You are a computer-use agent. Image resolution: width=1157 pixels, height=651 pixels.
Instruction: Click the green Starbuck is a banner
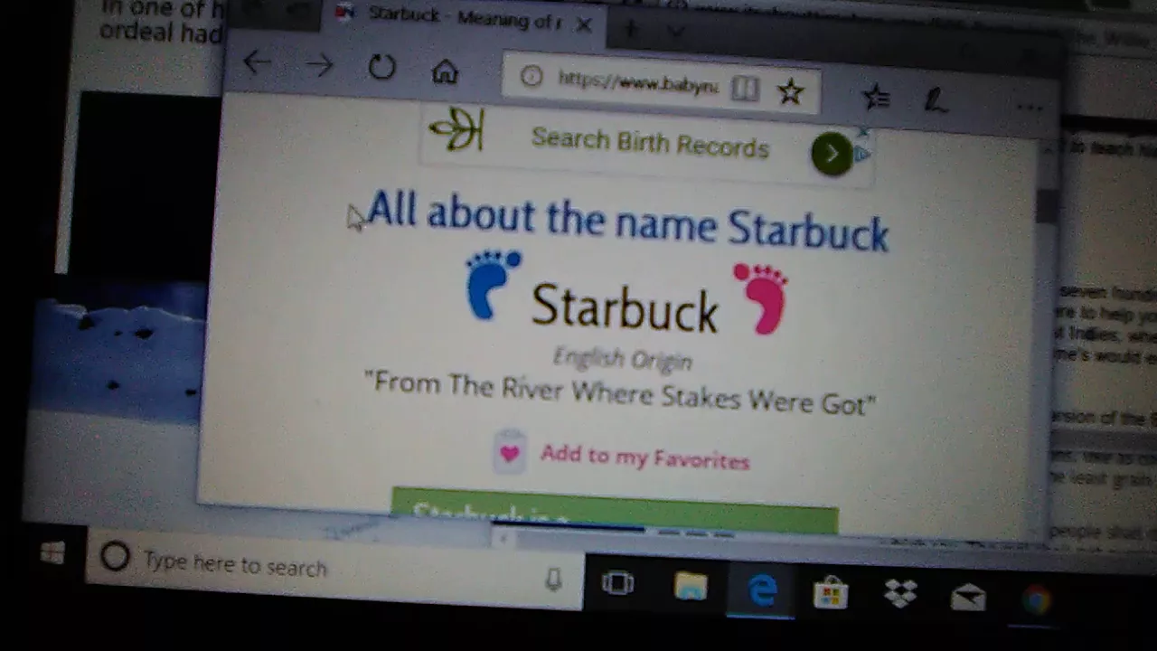click(x=615, y=512)
